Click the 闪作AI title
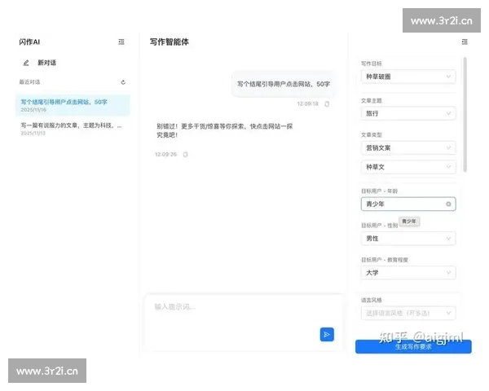This screenshot has height=391, width=489. pos(29,42)
